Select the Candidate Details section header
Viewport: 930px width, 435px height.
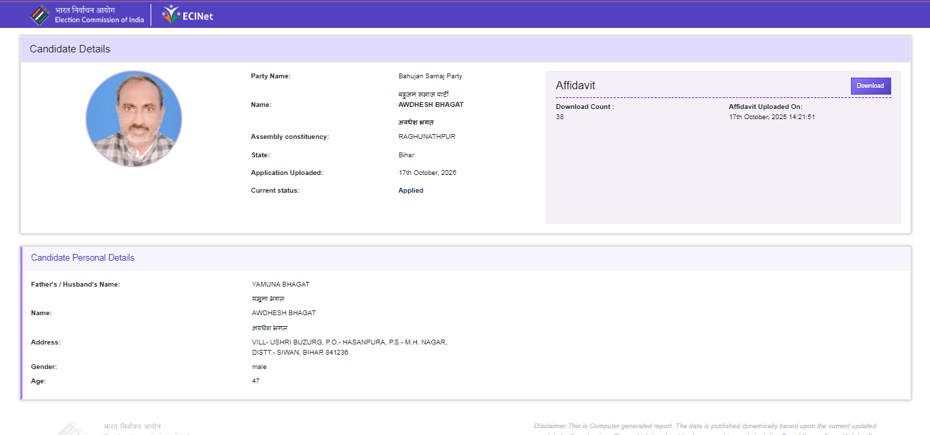click(x=70, y=49)
